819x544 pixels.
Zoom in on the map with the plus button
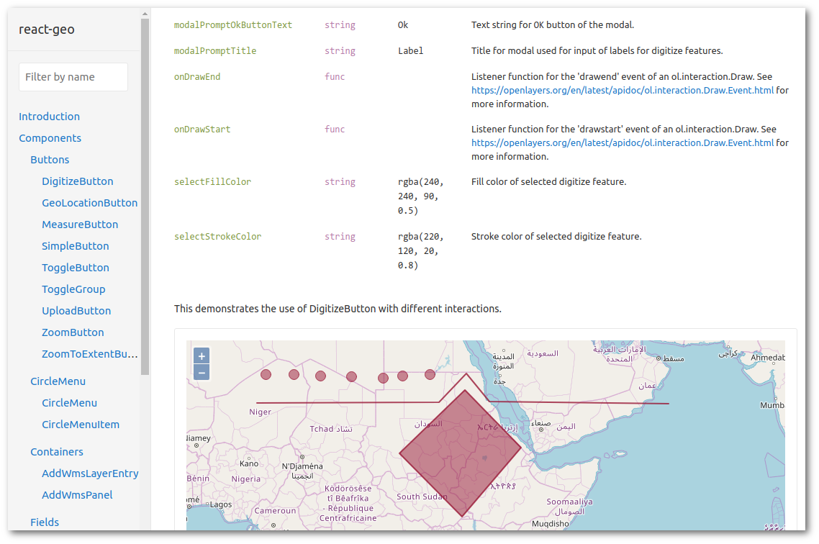coord(202,356)
